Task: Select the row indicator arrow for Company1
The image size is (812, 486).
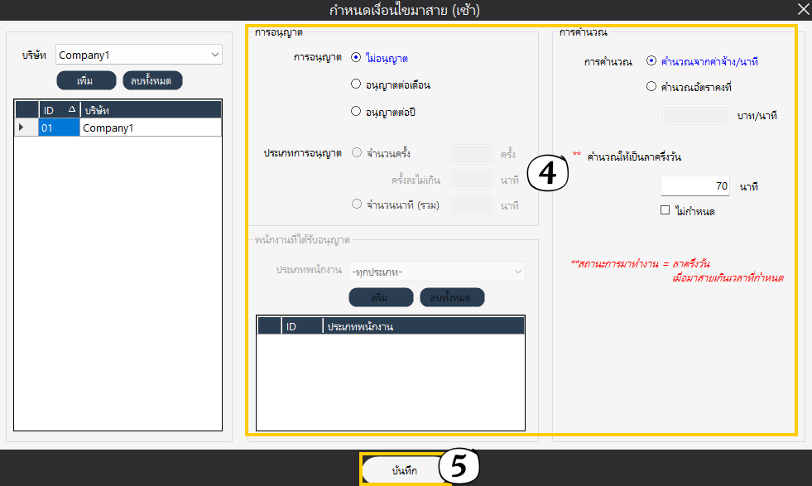Action: pos(22,128)
